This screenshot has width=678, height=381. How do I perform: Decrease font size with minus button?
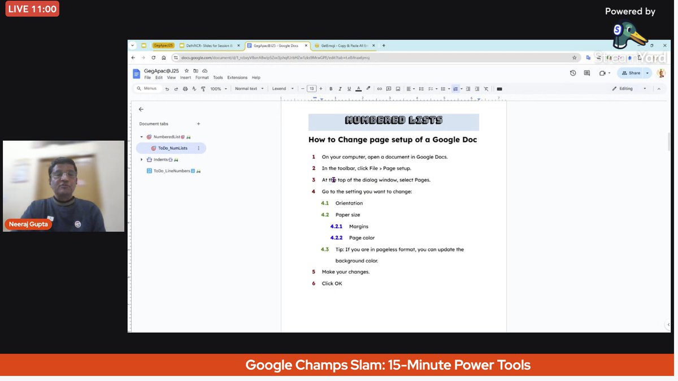(x=303, y=89)
